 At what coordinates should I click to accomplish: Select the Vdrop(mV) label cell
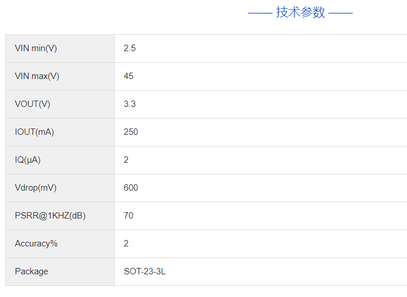point(36,188)
